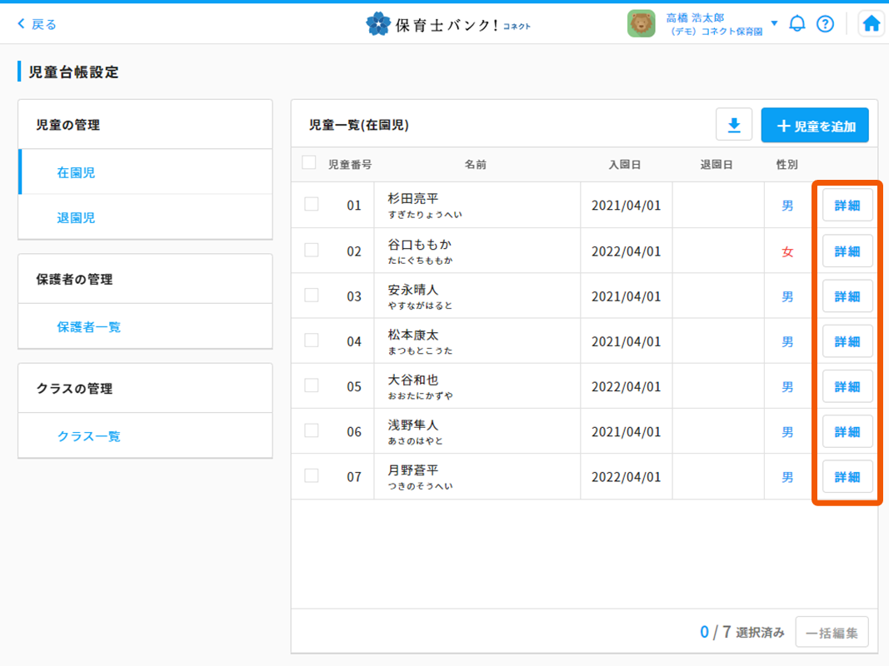889x666 pixels.
Task: Click the home icon in the header
Action: coord(872,24)
